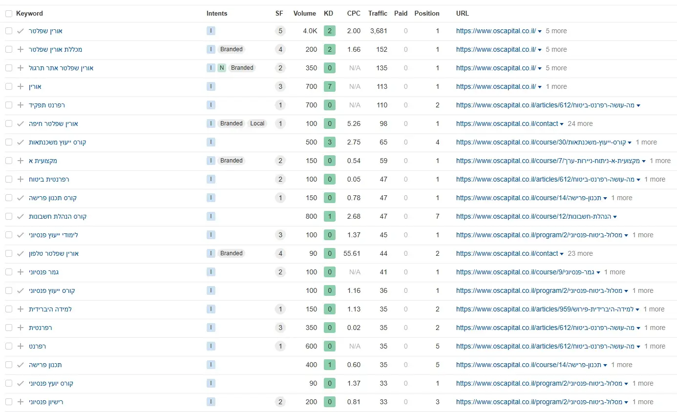The height and width of the screenshot is (412, 677).
Task: Open the oscapital.co.il/course/12 URL link
Action: point(533,216)
